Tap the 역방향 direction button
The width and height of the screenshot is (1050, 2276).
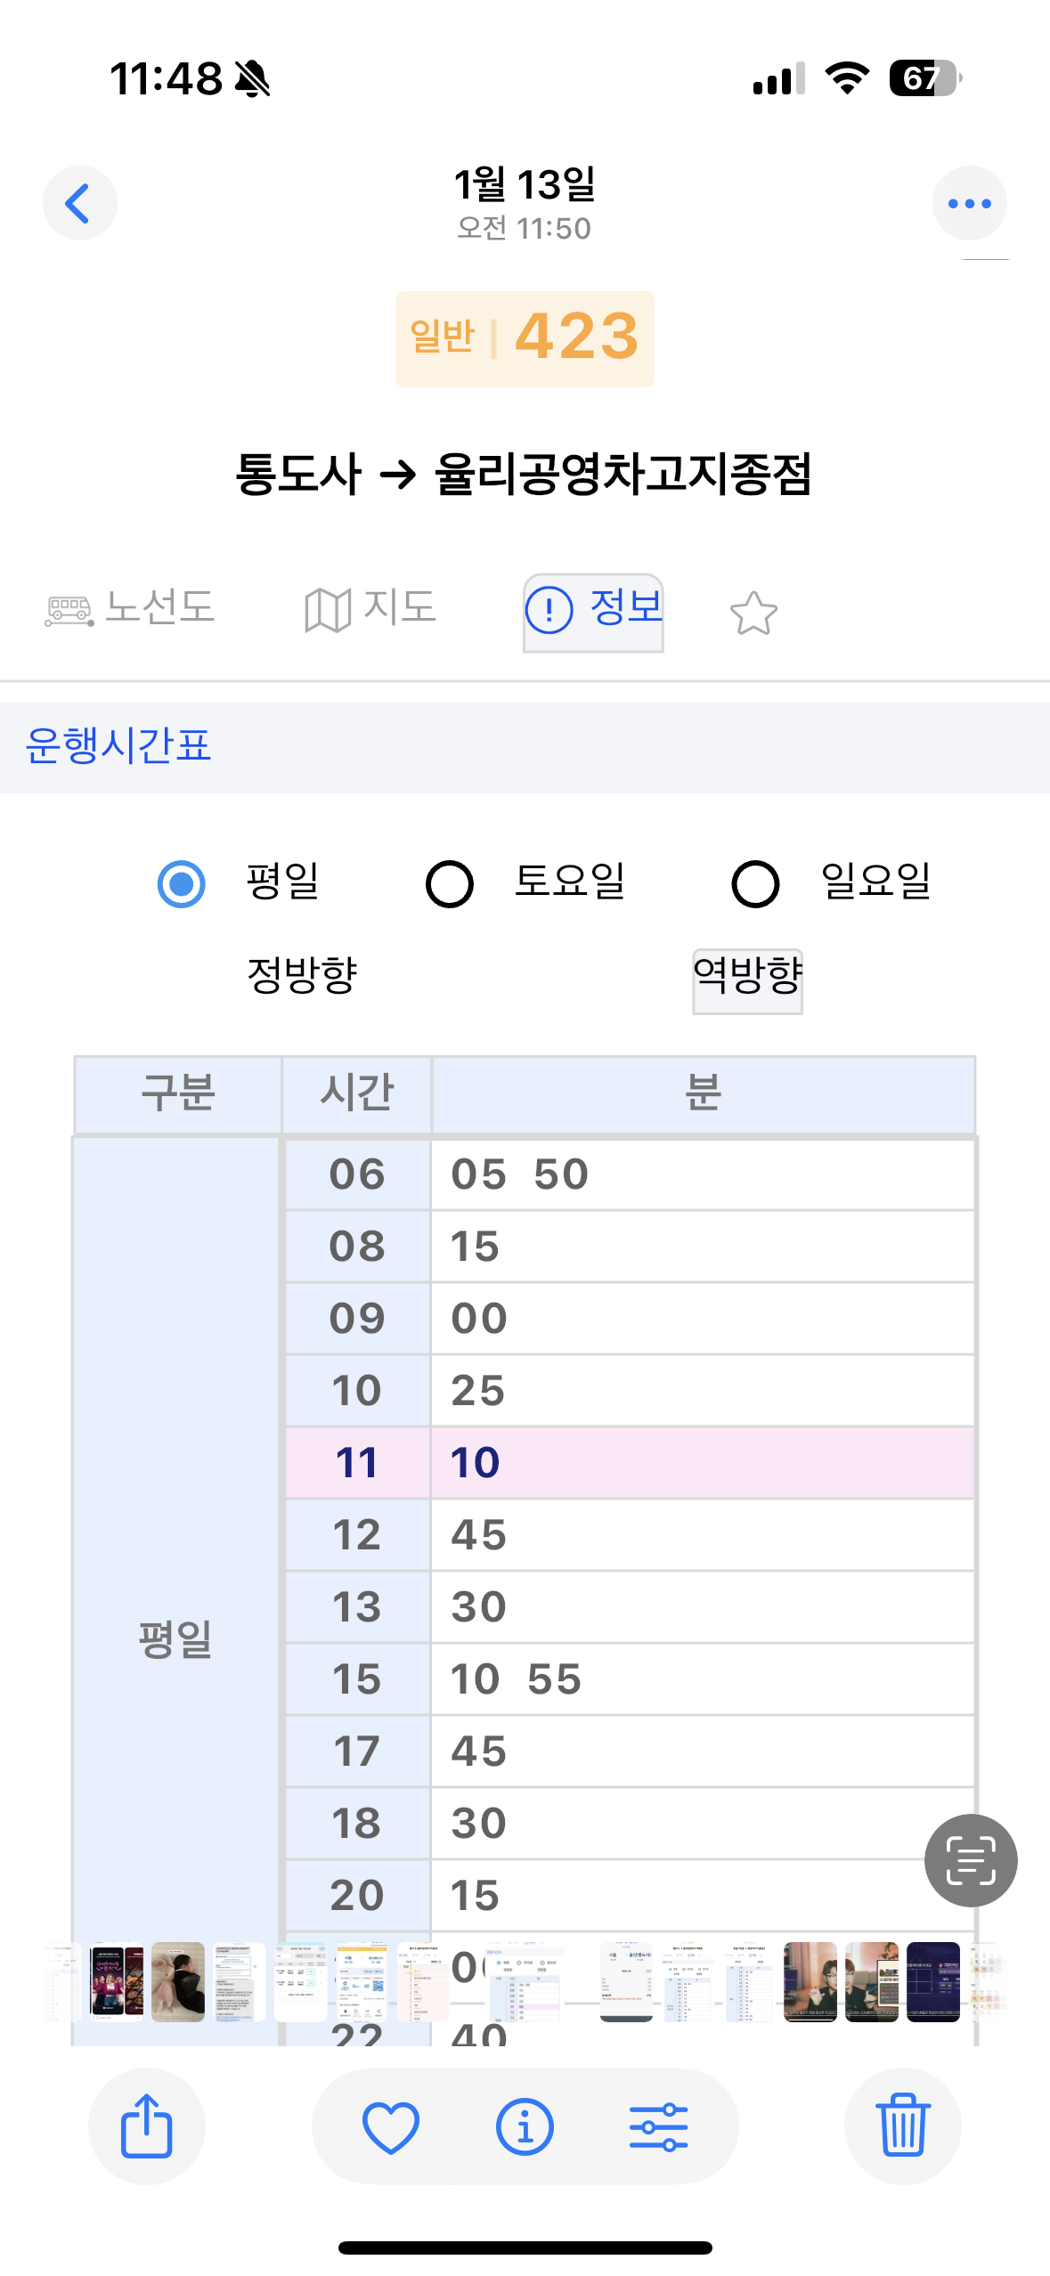point(747,979)
